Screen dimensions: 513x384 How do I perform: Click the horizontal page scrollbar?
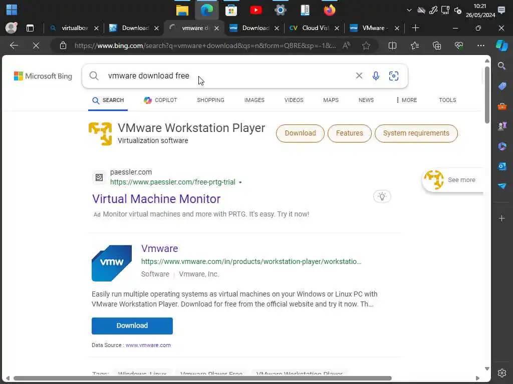point(202,378)
